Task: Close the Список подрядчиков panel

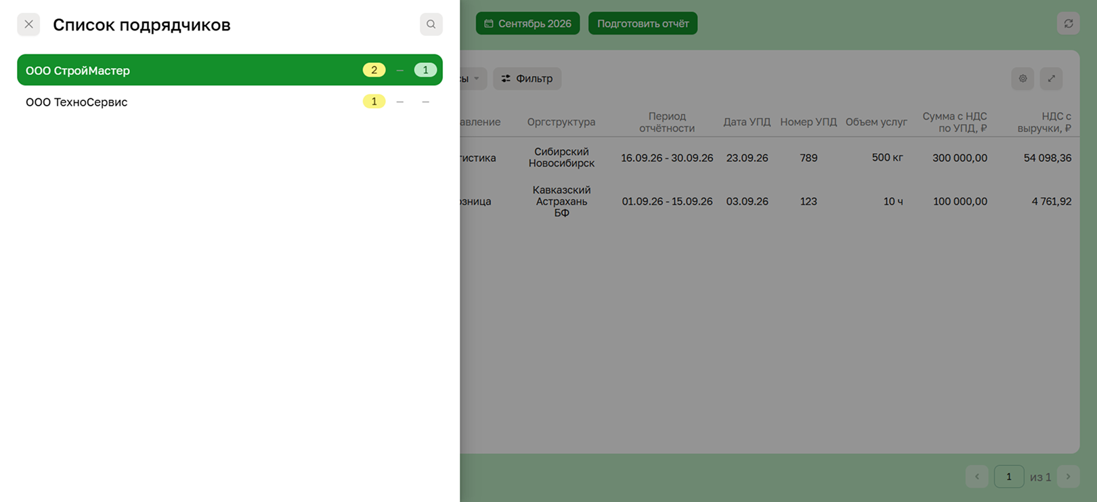Action: (28, 24)
